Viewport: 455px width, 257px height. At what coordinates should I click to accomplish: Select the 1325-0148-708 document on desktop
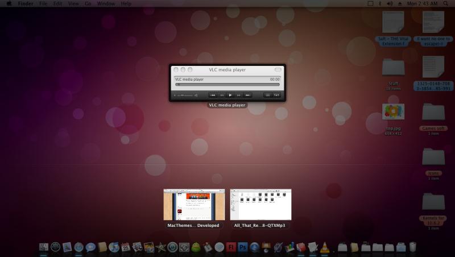click(433, 67)
